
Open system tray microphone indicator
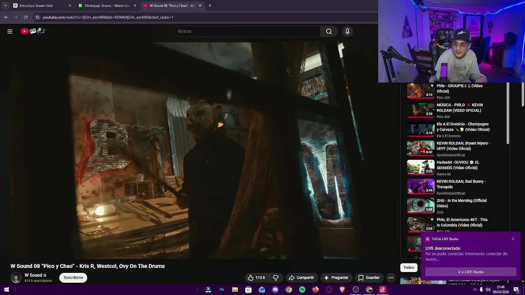(x=482, y=290)
